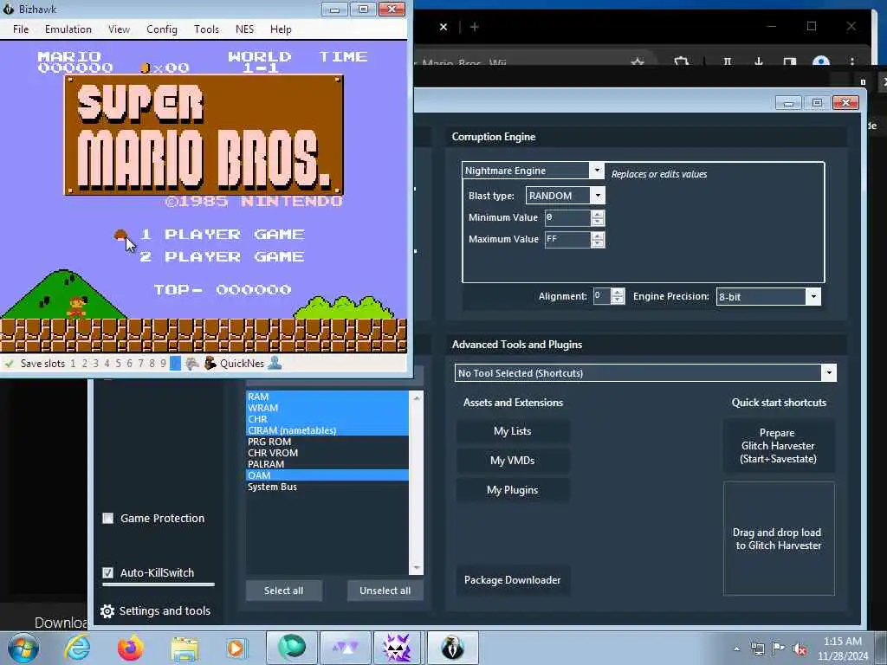Select the highlighted save slot 0
This screenshot has height=665, width=887.
tap(175, 364)
